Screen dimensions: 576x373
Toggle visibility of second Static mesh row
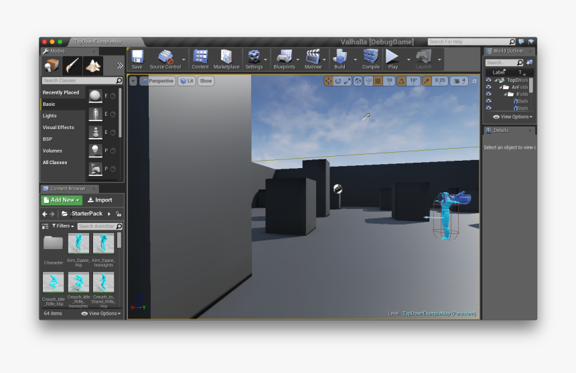pyautogui.click(x=488, y=108)
